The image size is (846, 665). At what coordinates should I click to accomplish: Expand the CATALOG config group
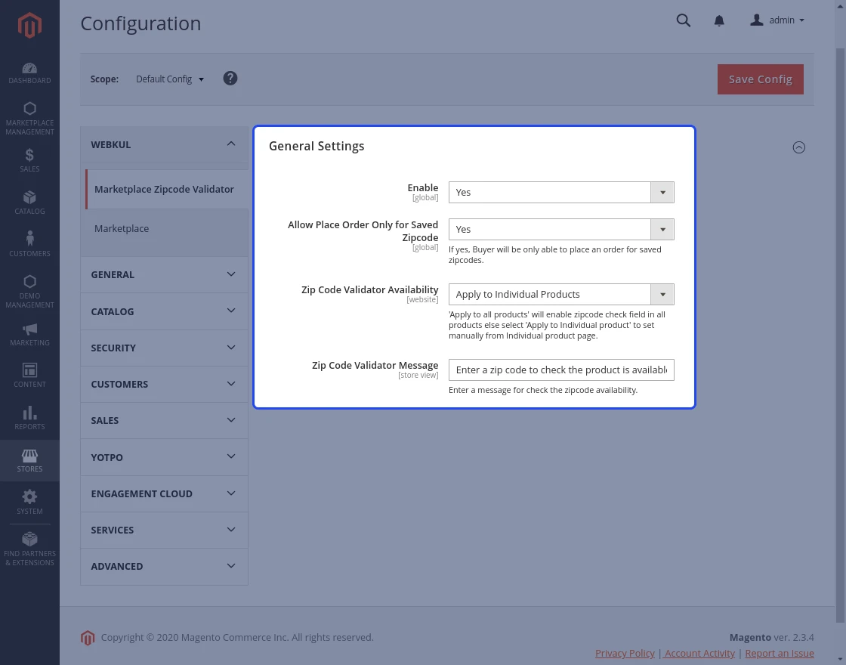(164, 311)
